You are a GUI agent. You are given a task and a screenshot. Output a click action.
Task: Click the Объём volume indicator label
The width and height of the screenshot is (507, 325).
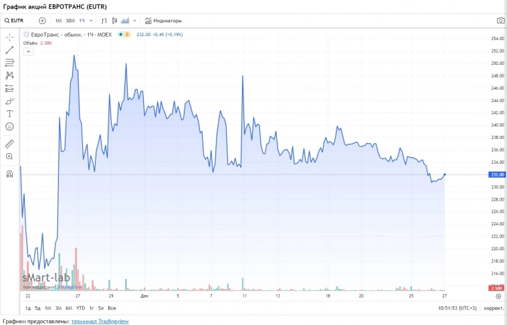[30, 43]
